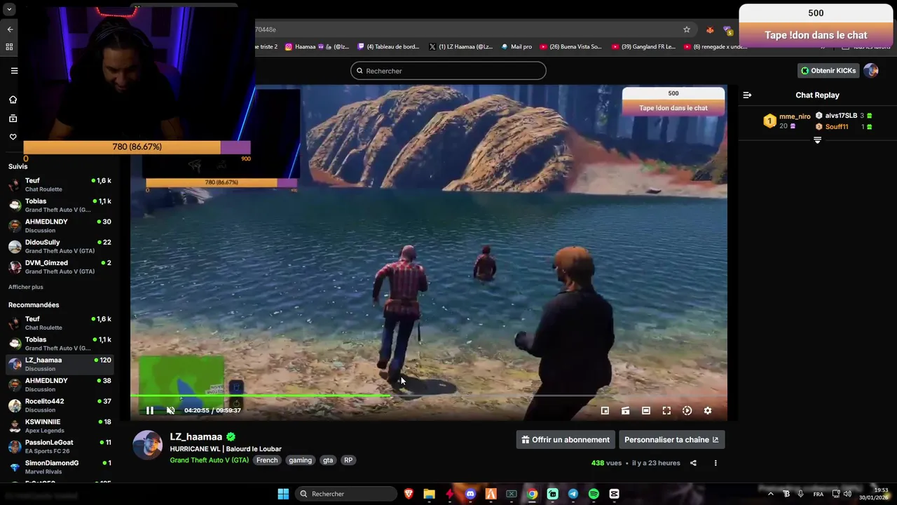Image resolution: width=897 pixels, height=505 pixels.
Task: Open Teuf channel in Suivis list
Action: (x=59, y=184)
